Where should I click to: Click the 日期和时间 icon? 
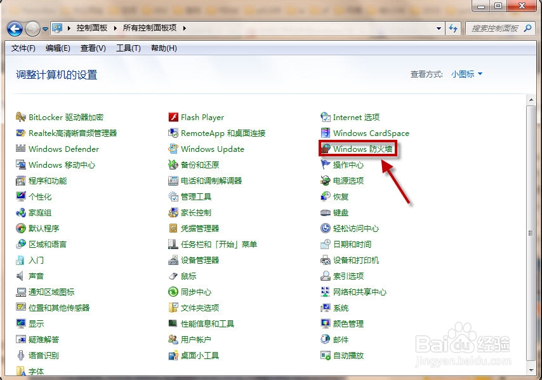coord(326,245)
